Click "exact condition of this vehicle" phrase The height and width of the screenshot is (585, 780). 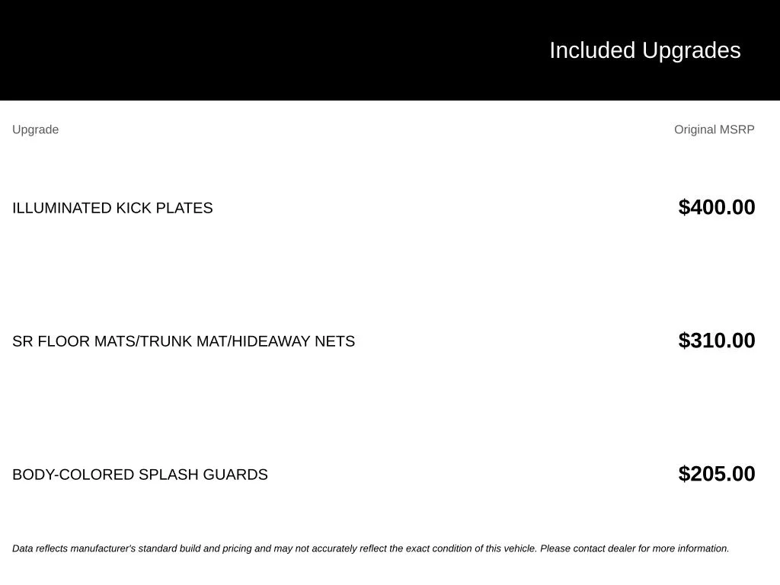(x=472, y=548)
